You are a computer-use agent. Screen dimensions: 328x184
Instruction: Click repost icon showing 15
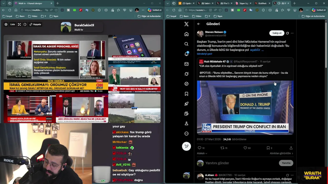[222, 148]
